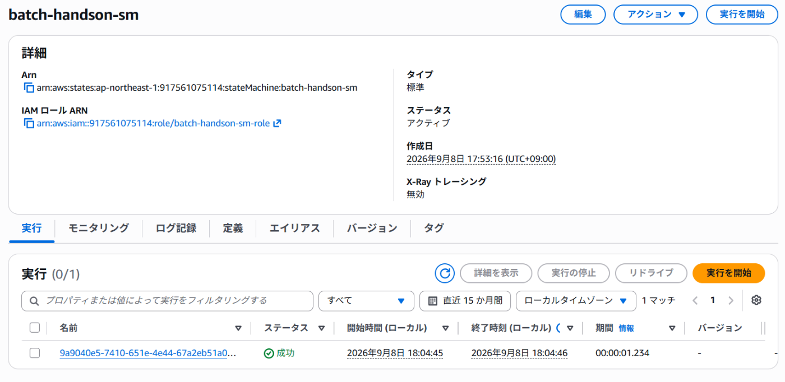Open the ローカルタイムゾーン dropdown
Screen dimensions: 785x382
[576, 301]
